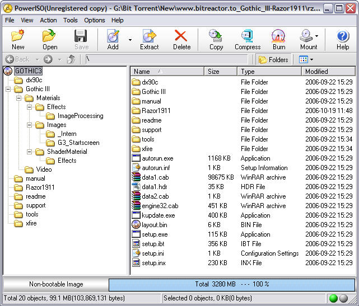Open the Forward history dropdown arrow
359x306 pixels.
[60, 60]
